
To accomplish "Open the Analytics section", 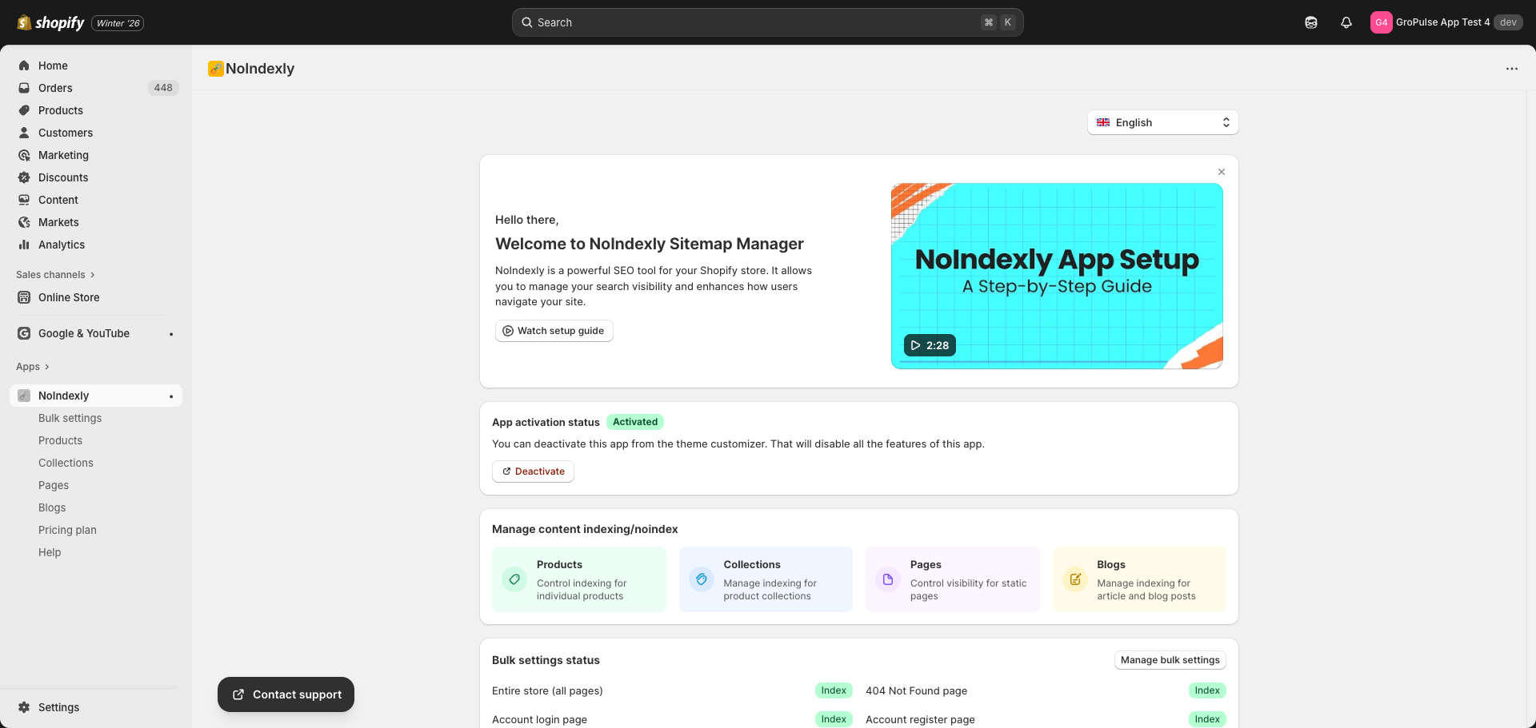I will [62, 245].
